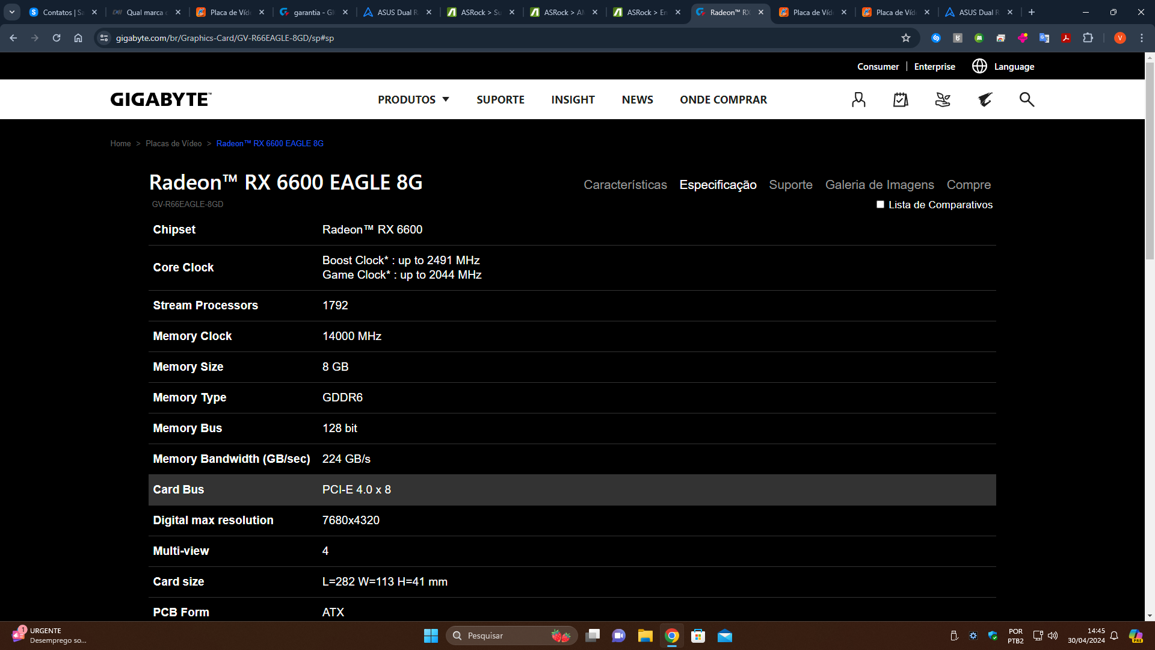The image size is (1155, 650).
Task: Open the Galeria de Imagens tab
Action: click(x=879, y=185)
